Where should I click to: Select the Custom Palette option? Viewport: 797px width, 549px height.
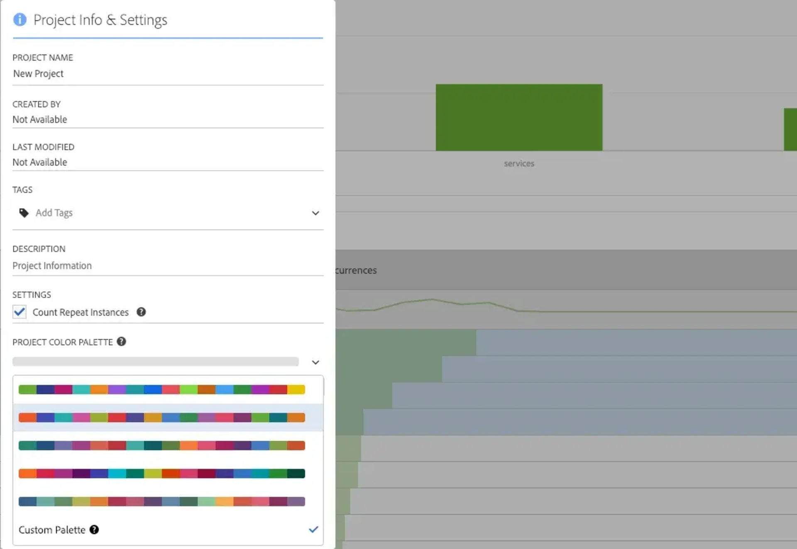52,530
